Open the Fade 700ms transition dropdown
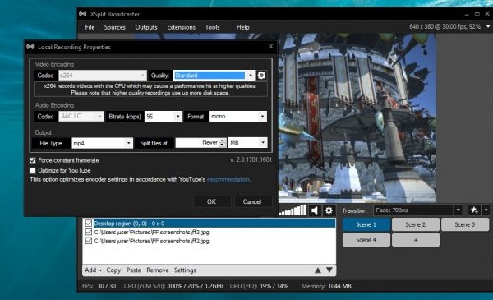493x300 pixels. coord(418,210)
